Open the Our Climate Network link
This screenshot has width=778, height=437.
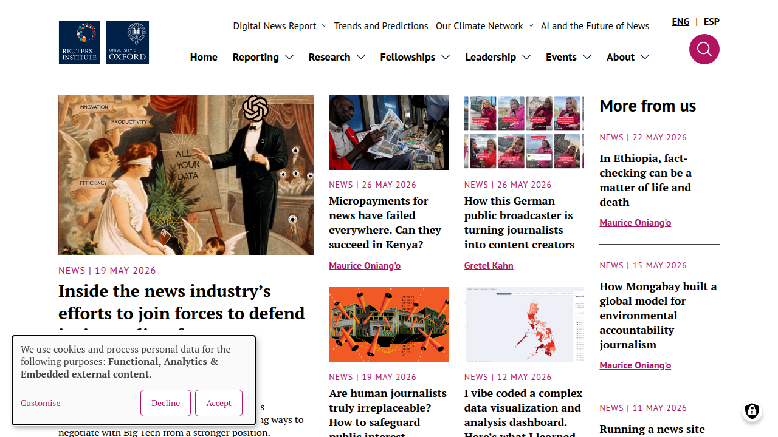(x=479, y=26)
